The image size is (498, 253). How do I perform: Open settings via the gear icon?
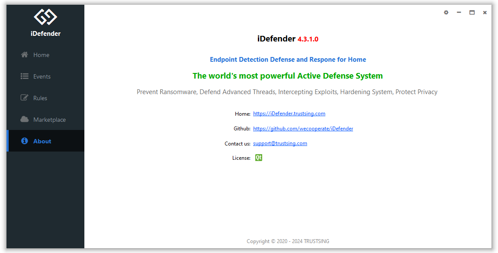pos(446,13)
